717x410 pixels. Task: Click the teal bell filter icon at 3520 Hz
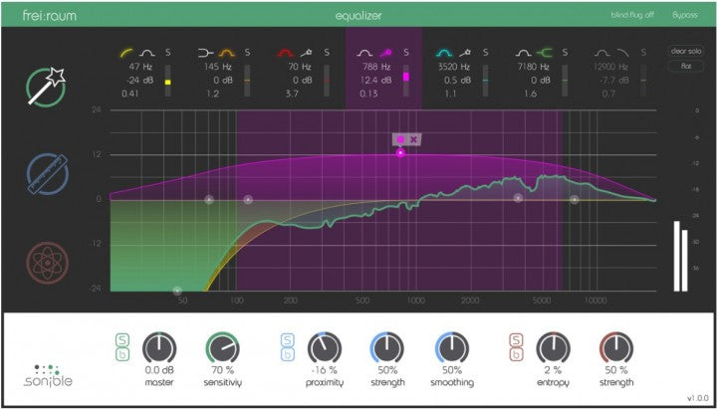pos(444,50)
